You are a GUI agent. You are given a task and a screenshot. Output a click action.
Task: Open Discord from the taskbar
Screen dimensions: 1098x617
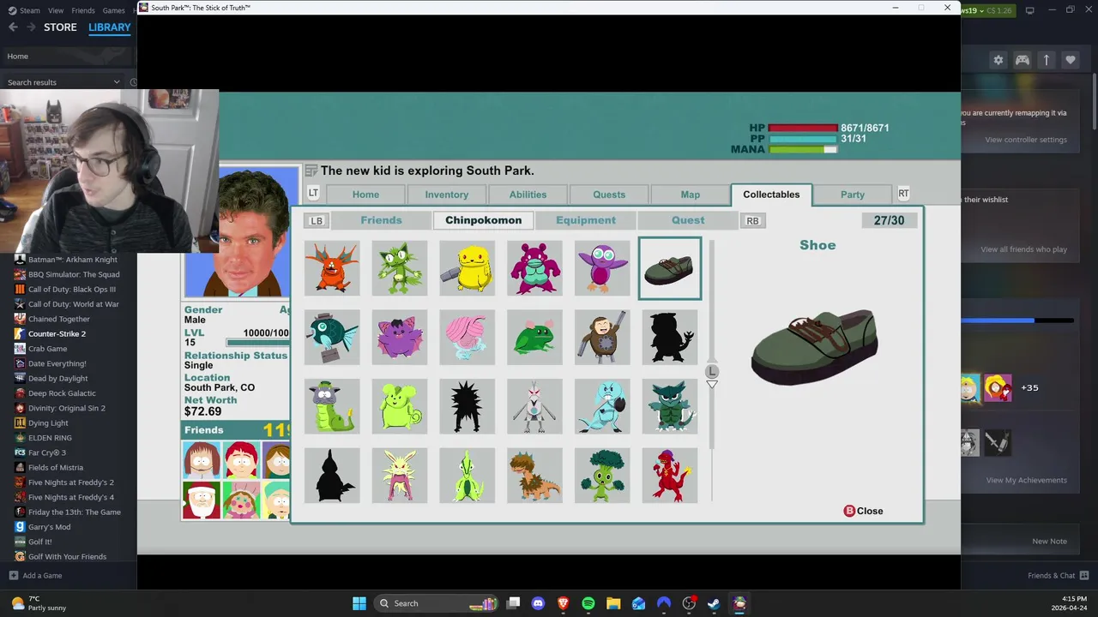538,603
